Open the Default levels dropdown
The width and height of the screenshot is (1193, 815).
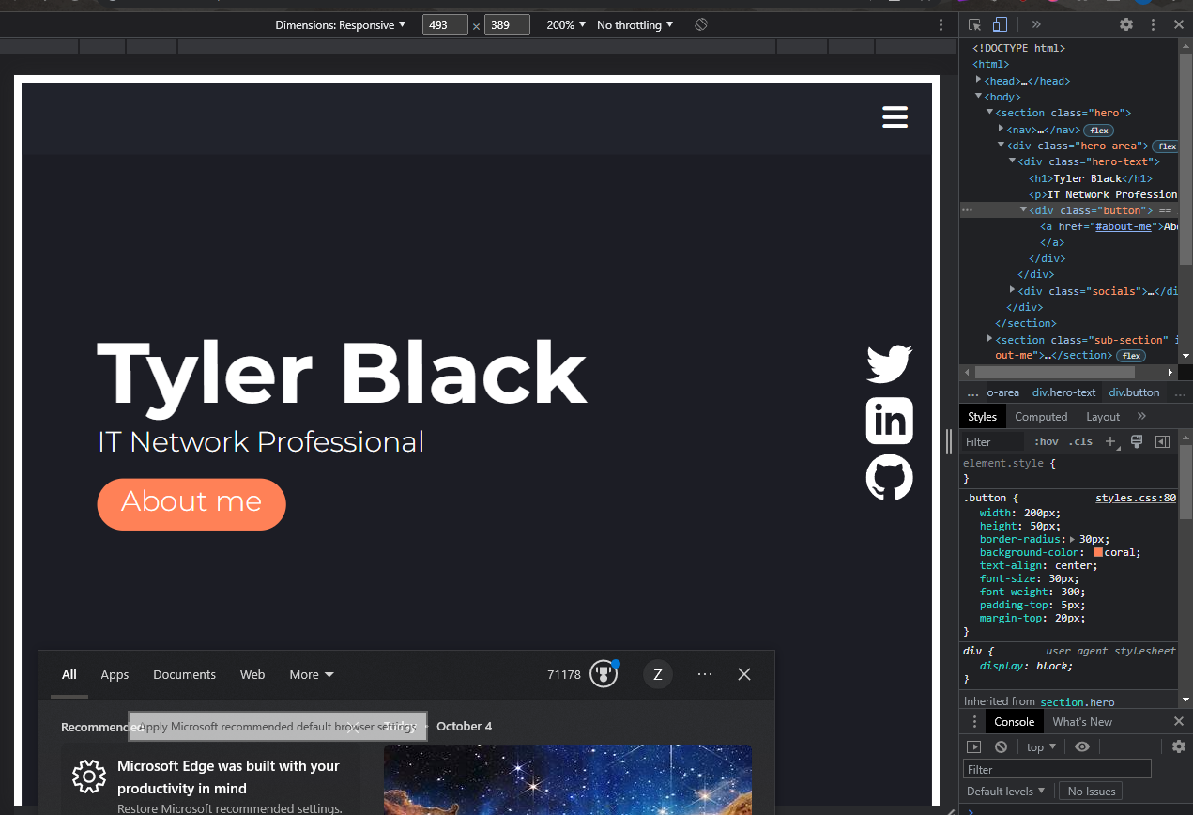pyautogui.click(x=1006, y=792)
